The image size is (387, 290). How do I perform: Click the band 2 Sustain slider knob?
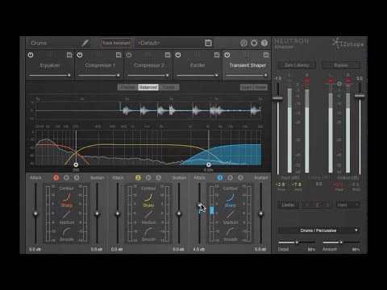179,213
